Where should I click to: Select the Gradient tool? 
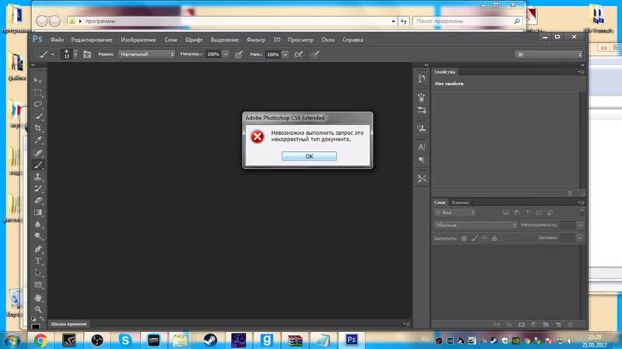point(38,212)
